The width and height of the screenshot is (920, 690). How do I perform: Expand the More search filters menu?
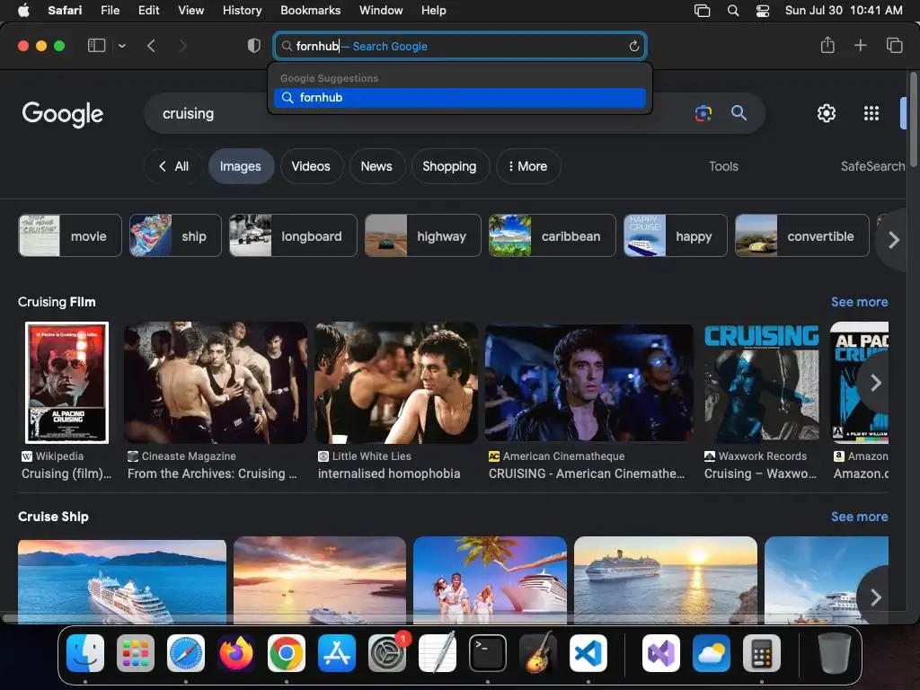tap(528, 166)
